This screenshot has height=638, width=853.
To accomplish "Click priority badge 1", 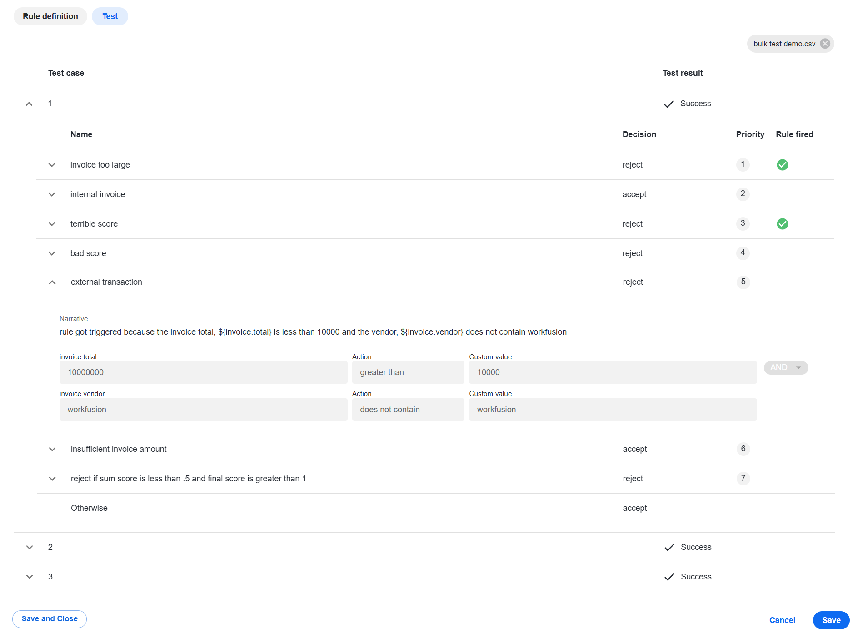I will [743, 164].
